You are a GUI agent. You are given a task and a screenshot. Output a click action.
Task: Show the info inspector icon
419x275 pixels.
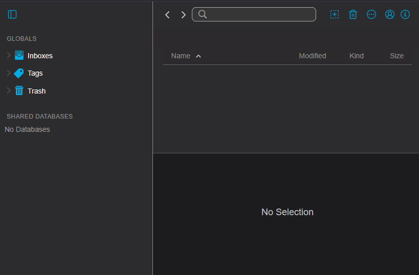(x=405, y=14)
